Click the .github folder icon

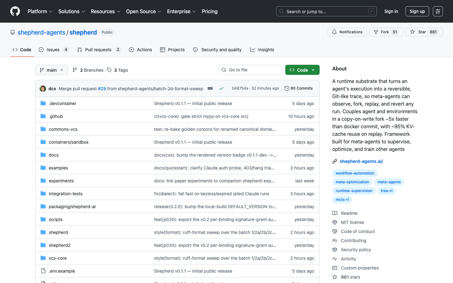click(43, 116)
